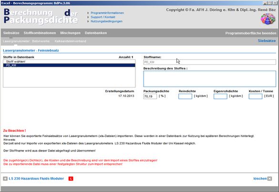Screen dimensions: 279x192
Task: Click Programmoberfläche beenden
Action: pos(251,33)
